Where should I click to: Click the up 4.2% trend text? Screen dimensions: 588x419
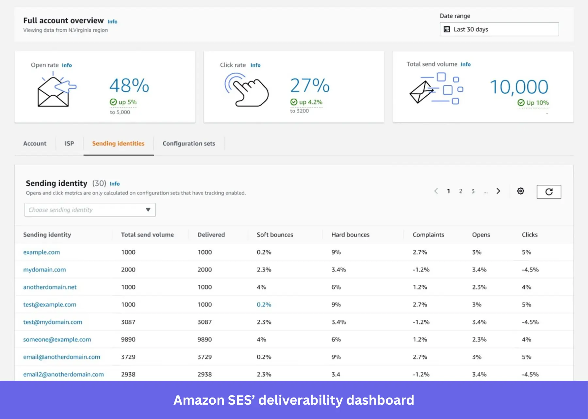coord(311,102)
